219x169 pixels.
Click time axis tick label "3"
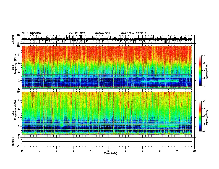[74, 151]
